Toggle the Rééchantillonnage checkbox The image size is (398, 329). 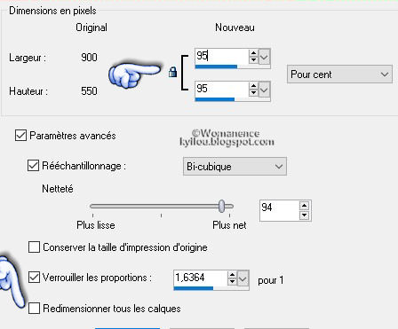(x=33, y=166)
